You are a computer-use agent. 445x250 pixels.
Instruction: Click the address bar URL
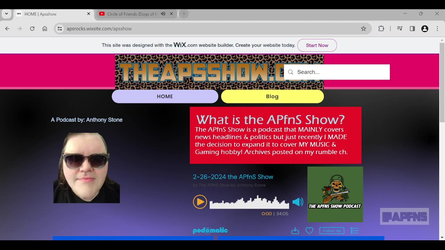pos(99,28)
